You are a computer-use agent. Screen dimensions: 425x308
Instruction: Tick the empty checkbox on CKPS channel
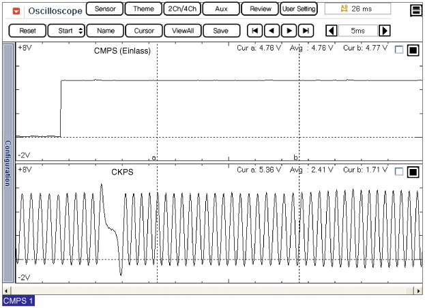(x=399, y=171)
